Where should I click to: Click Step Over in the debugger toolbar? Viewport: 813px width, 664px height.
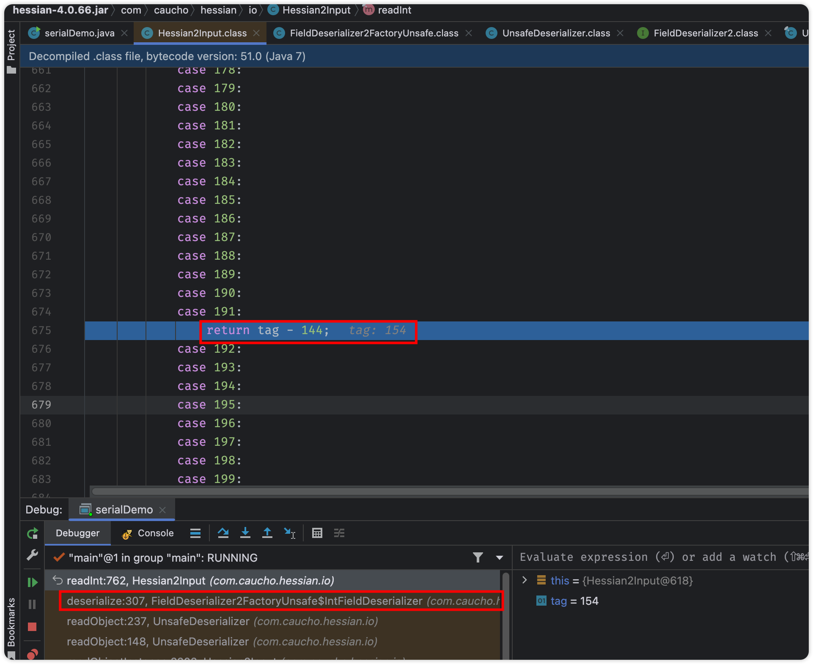point(223,533)
